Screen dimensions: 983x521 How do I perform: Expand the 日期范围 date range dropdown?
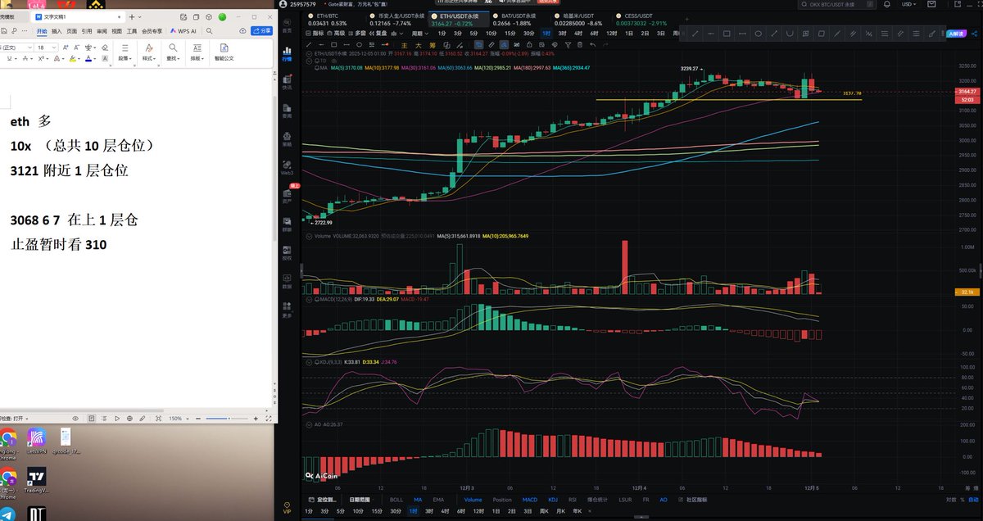coord(360,499)
